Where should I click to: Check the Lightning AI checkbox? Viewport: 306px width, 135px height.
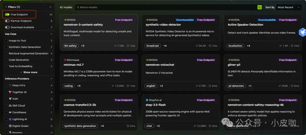pyautogui.click(x=6, y=119)
